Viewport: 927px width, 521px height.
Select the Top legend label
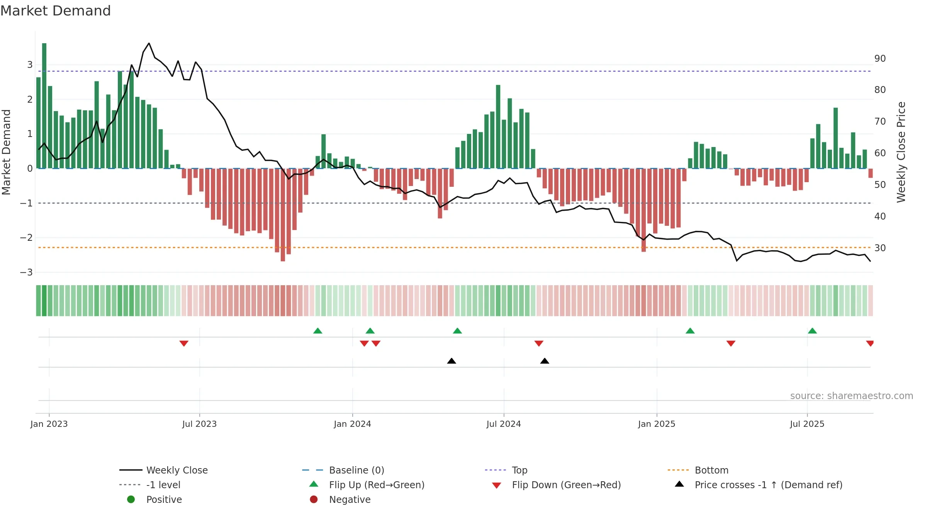click(520, 470)
